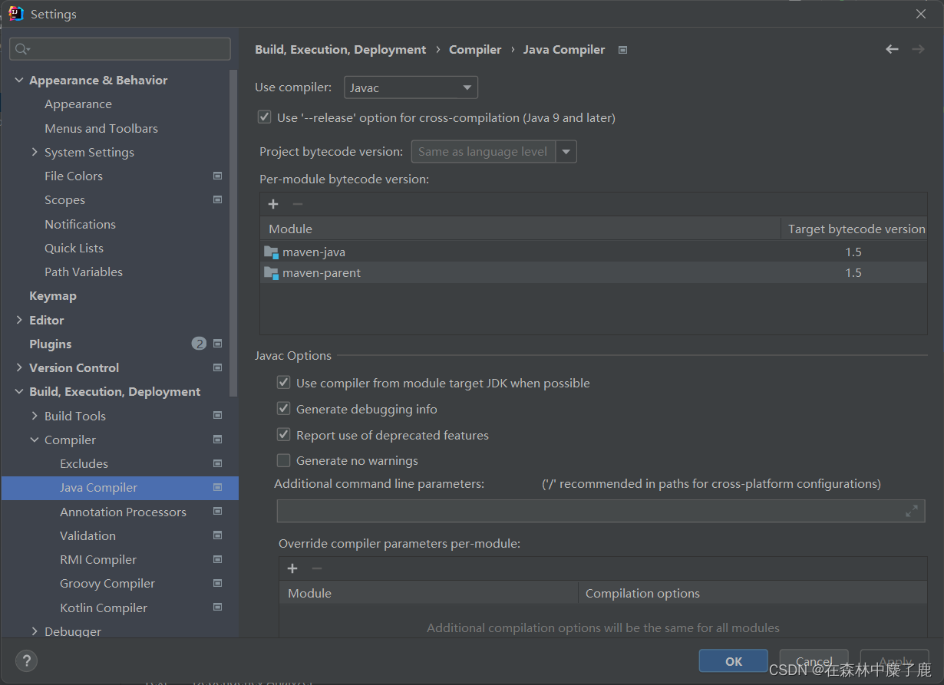Image resolution: width=944 pixels, height=685 pixels.
Task: Click the Cancel button
Action: point(814,661)
